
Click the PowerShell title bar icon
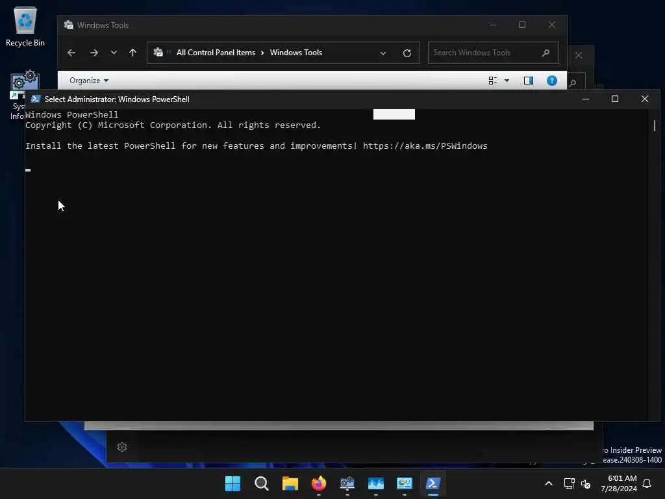[36, 99]
